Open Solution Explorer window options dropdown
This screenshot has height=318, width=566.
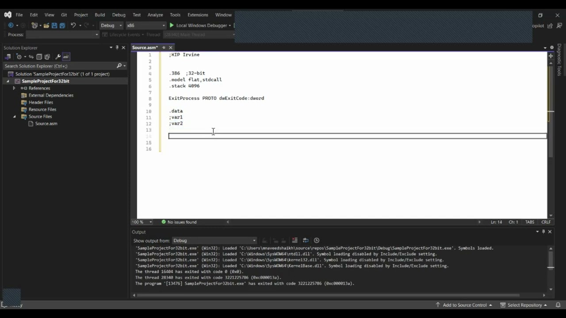point(111,48)
